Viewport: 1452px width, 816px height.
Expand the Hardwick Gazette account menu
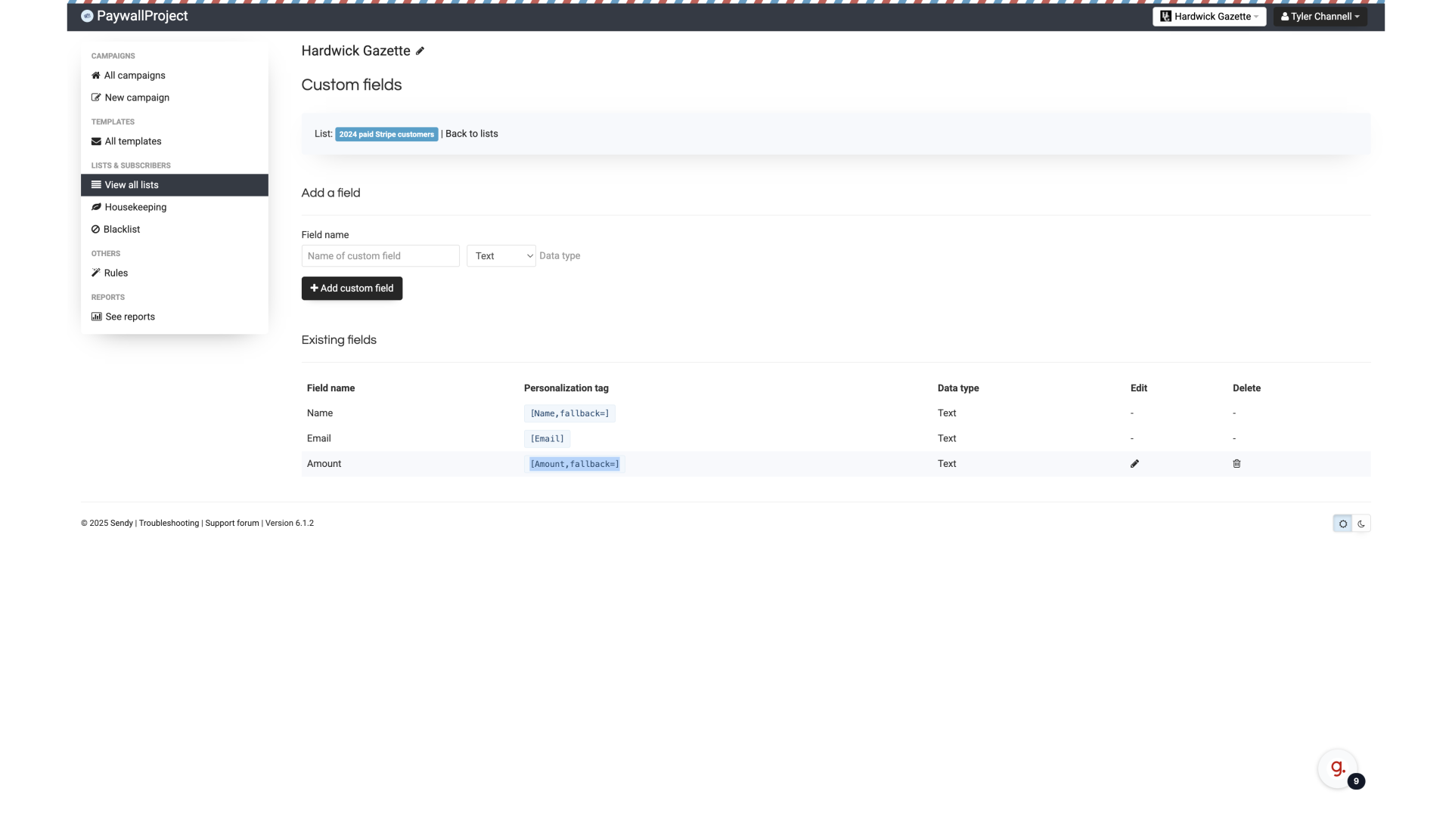(1210, 16)
